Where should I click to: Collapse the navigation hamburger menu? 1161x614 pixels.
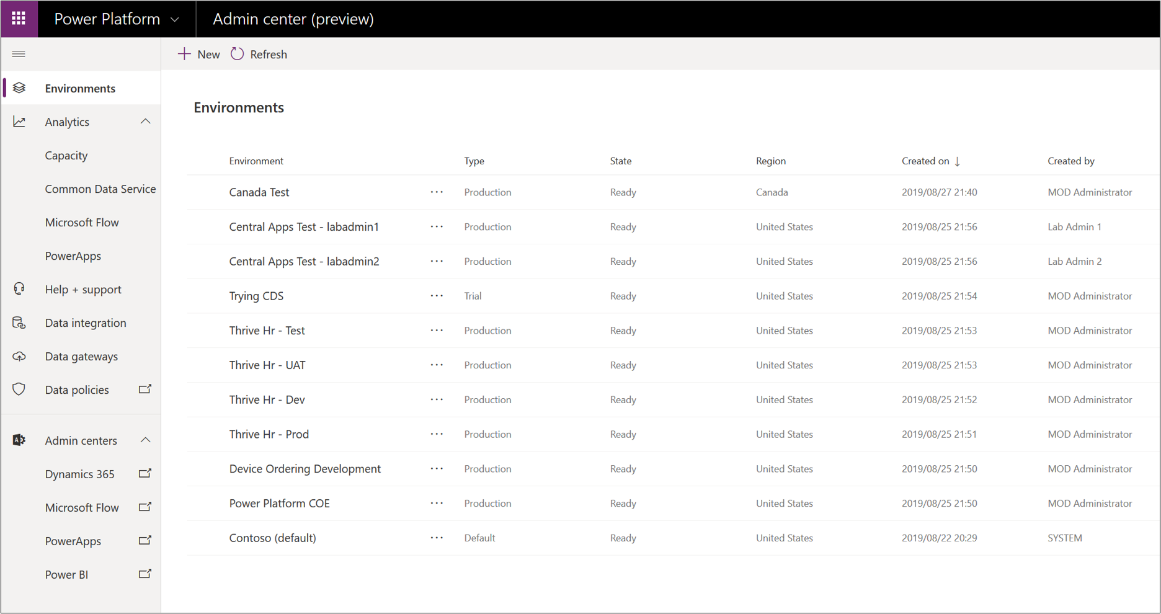click(19, 54)
